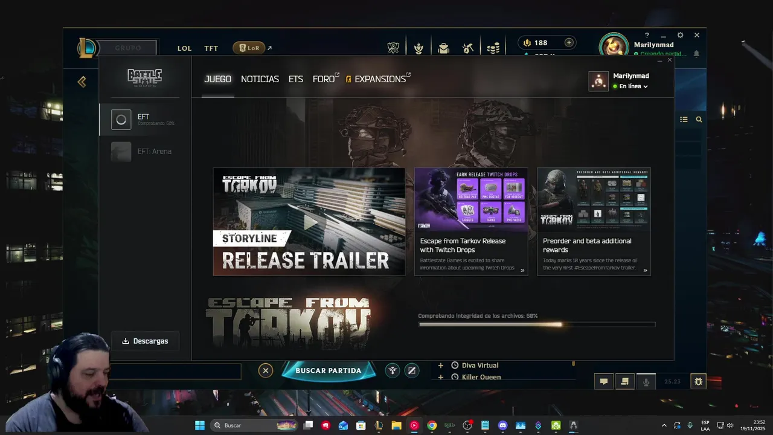Click the notification bell in League client
Viewport: 773px width, 435px height.
pyautogui.click(x=696, y=54)
